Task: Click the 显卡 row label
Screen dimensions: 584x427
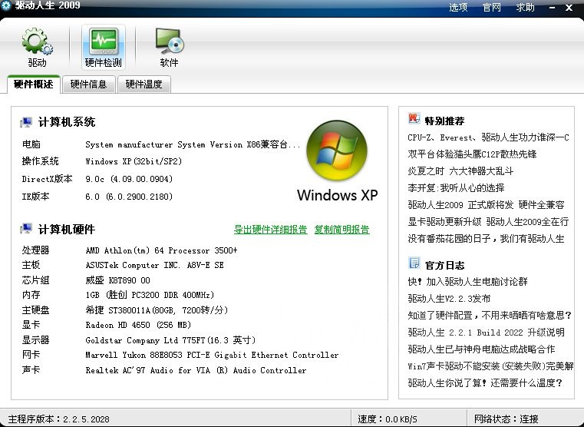Action: (x=31, y=325)
